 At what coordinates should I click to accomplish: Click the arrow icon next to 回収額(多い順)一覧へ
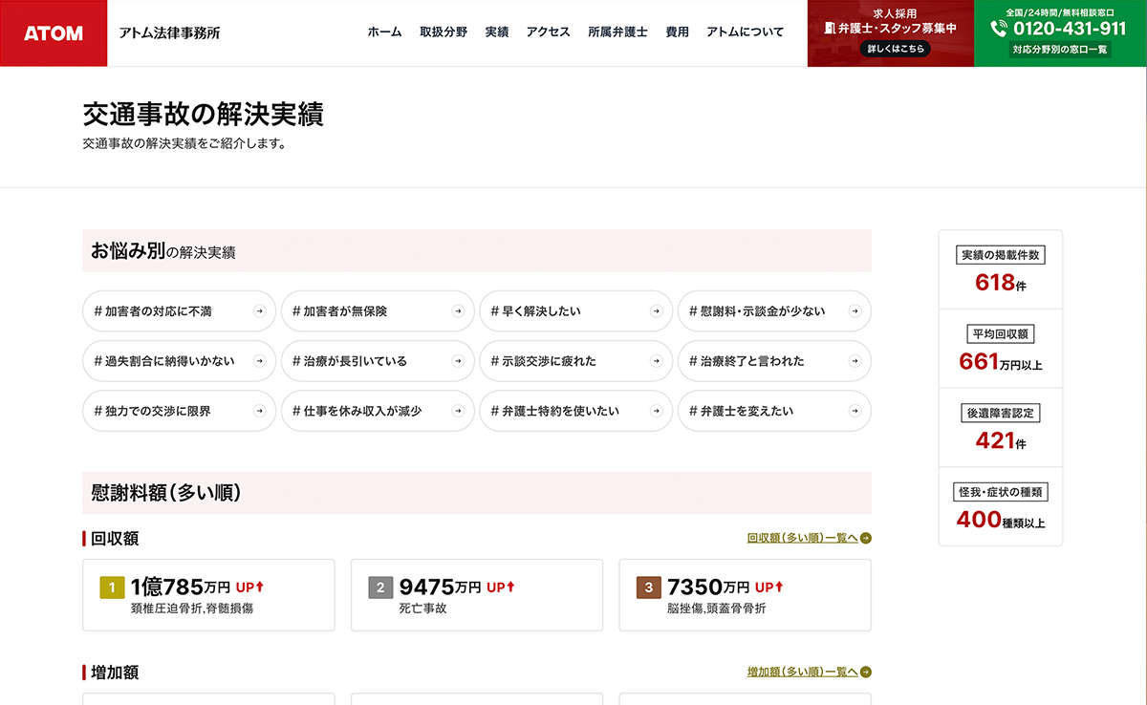(x=866, y=539)
